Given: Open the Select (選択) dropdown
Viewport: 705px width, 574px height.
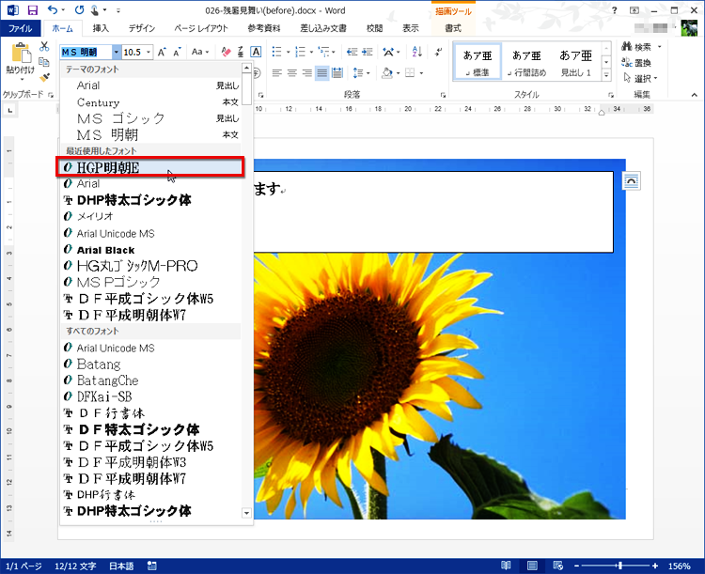Looking at the screenshot, I should click(641, 78).
